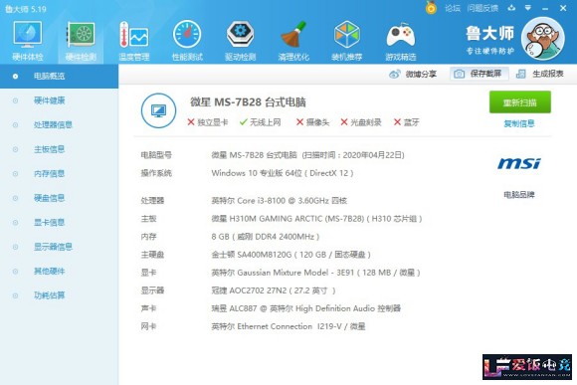Click the 蓝牙 status indicator
577x385 pixels.
407,122
